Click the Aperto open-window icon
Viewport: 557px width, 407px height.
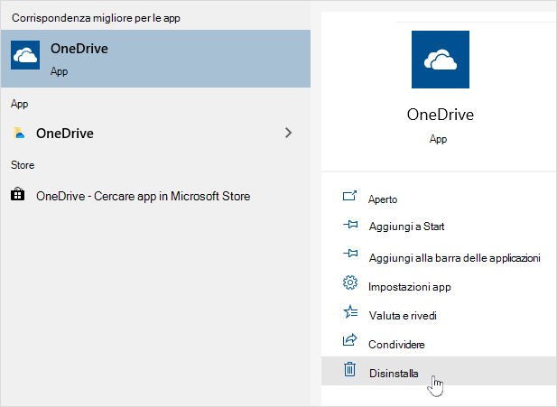350,196
